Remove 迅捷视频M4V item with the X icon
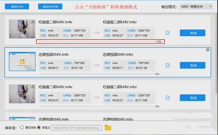Image resolution: width=218 pixels, height=135 pixels. 208,50
